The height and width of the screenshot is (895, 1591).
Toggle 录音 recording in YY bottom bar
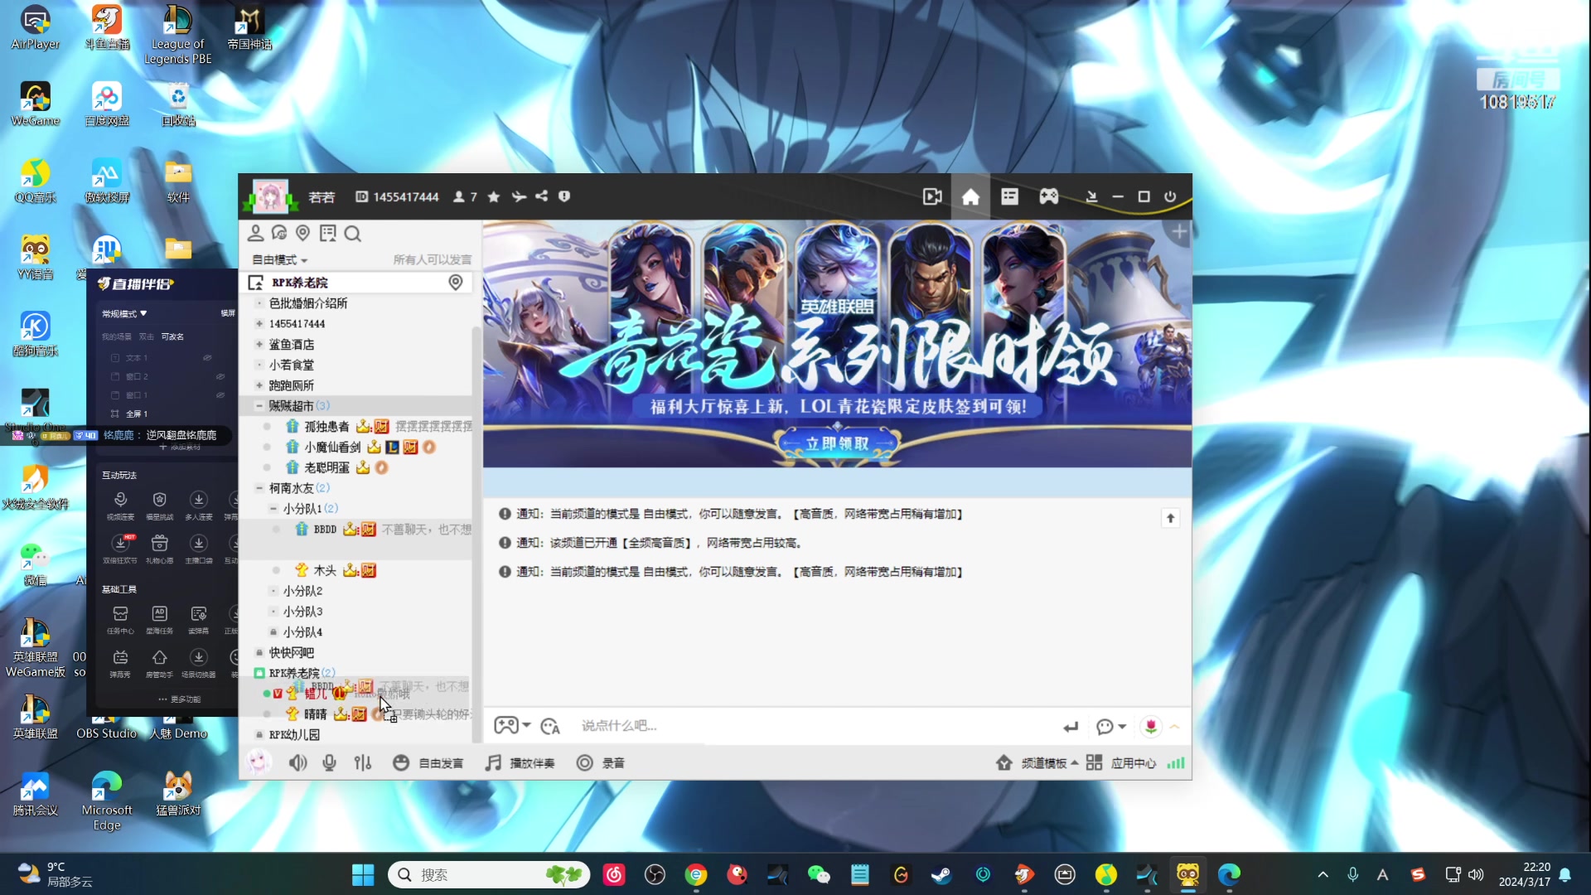(x=601, y=762)
